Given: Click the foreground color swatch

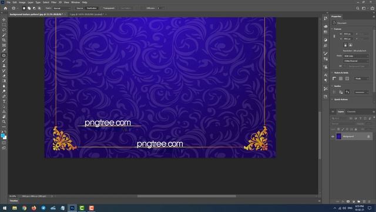Looking at the screenshot, I should click(2, 135).
